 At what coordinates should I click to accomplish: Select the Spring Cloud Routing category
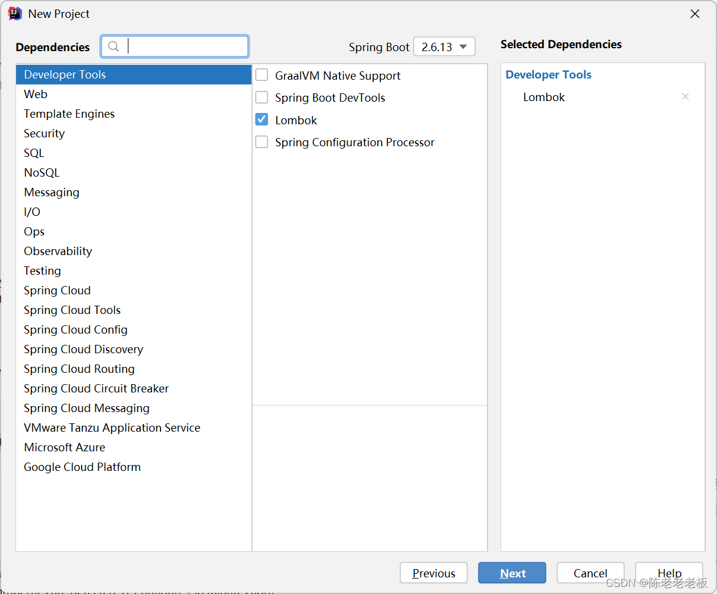coord(134,369)
